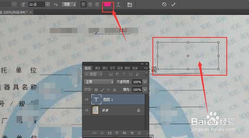Close the 200%(RGB/8#) document tab
Viewport: 249px width, 138px height.
point(31,12)
